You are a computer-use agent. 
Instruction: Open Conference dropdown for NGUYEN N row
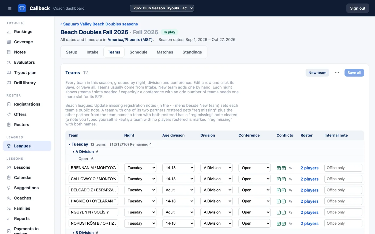click(x=254, y=212)
